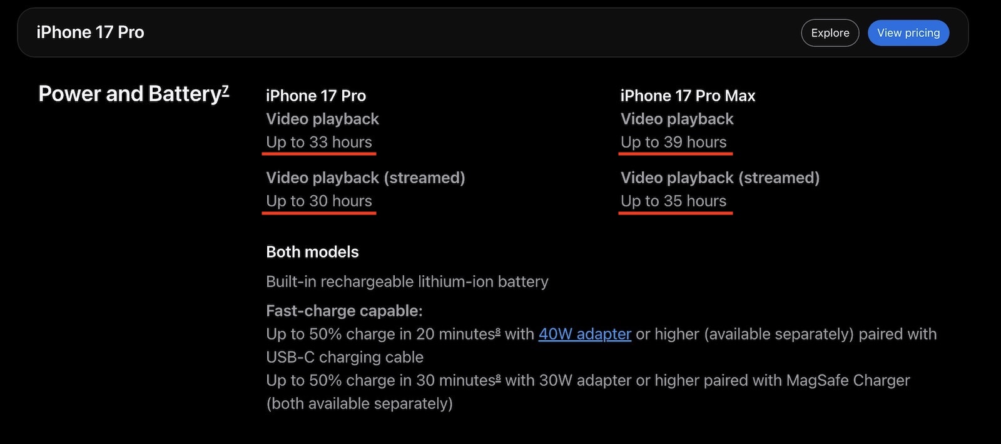The image size is (1001, 444).
Task: Click the underlined 'Up to 39 hours' text
Action: (673, 142)
